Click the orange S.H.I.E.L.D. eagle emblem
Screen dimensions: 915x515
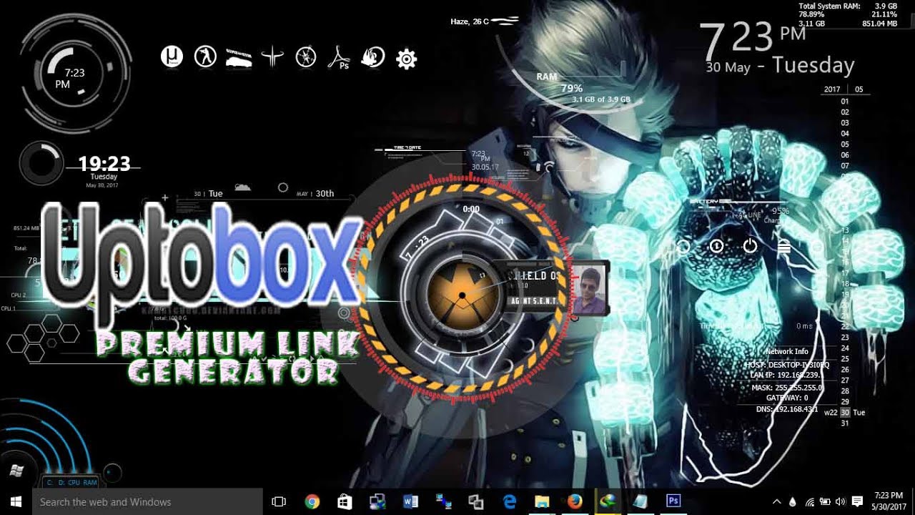[x=462, y=295]
